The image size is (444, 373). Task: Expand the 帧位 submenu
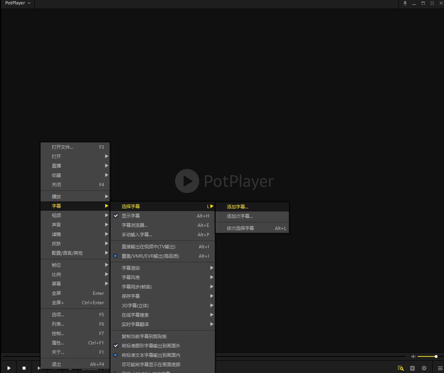tap(75, 265)
